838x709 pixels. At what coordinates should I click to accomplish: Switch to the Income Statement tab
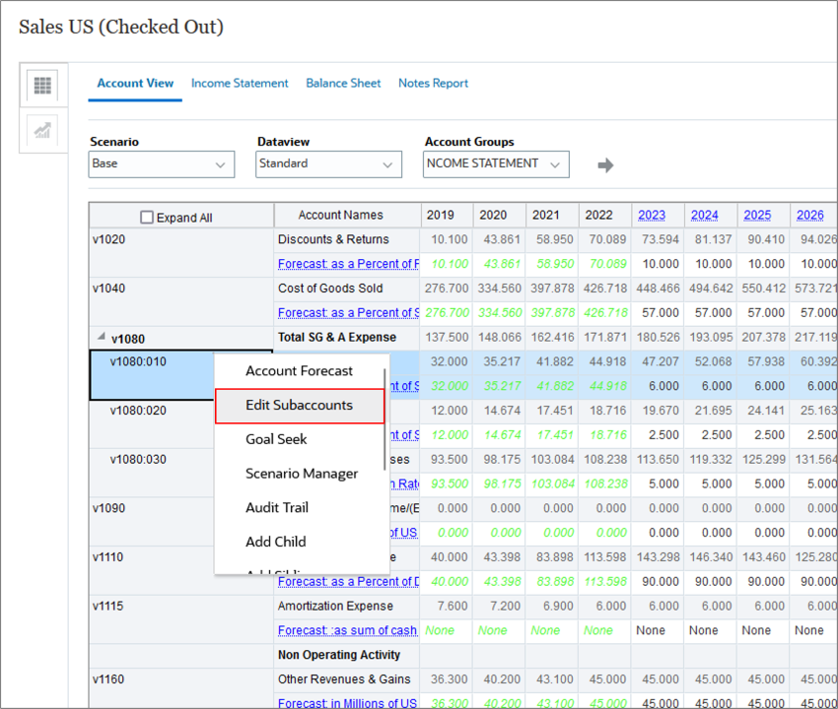240,83
